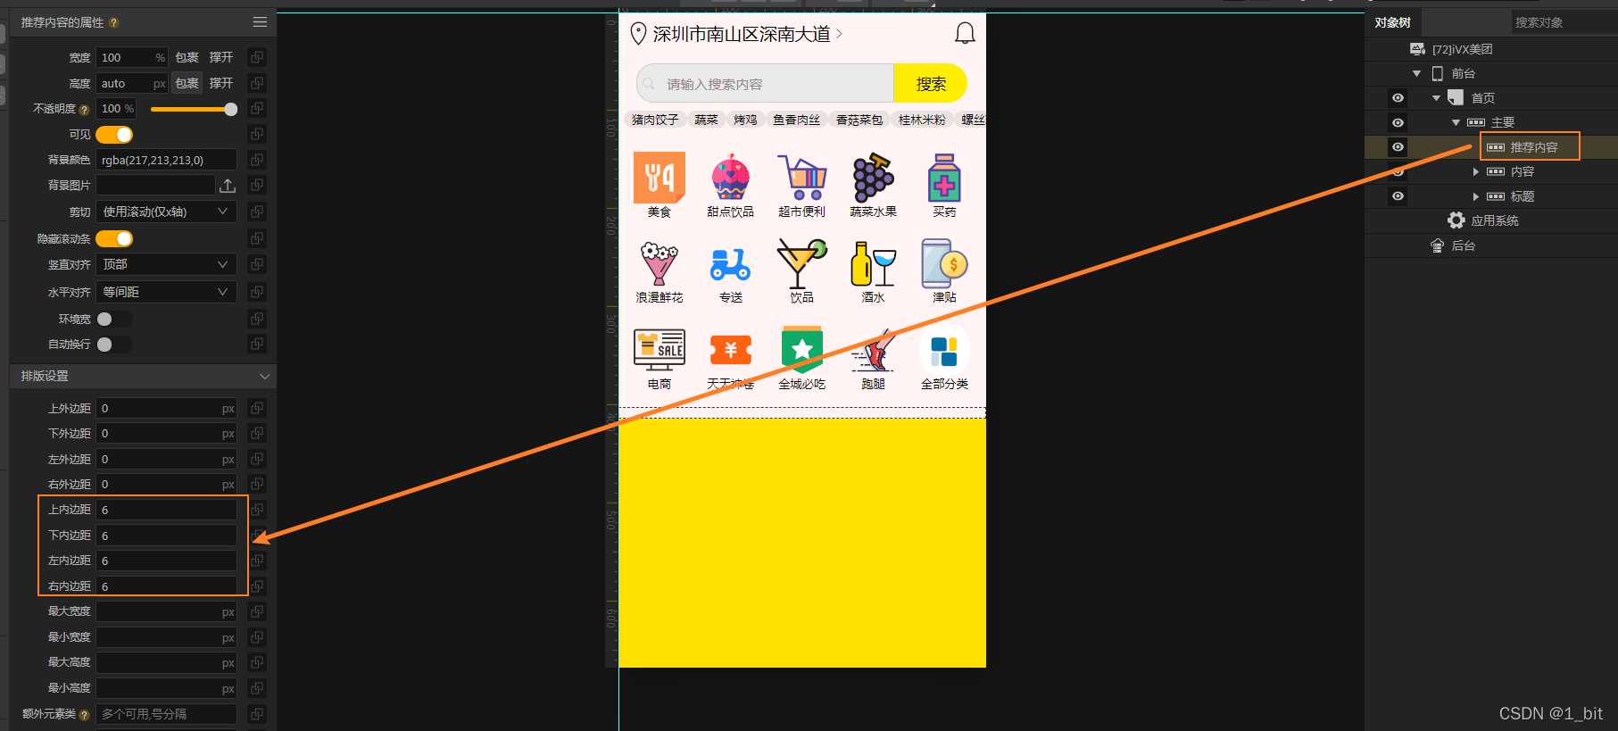Screen dimensions: 1618x731
Task: Click the 搜索对象 search box
Action: pos(1564,22)
